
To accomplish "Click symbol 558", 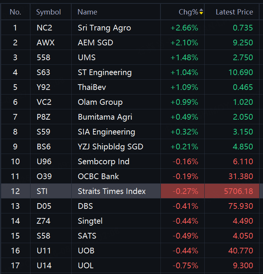I will coord(43,58).
